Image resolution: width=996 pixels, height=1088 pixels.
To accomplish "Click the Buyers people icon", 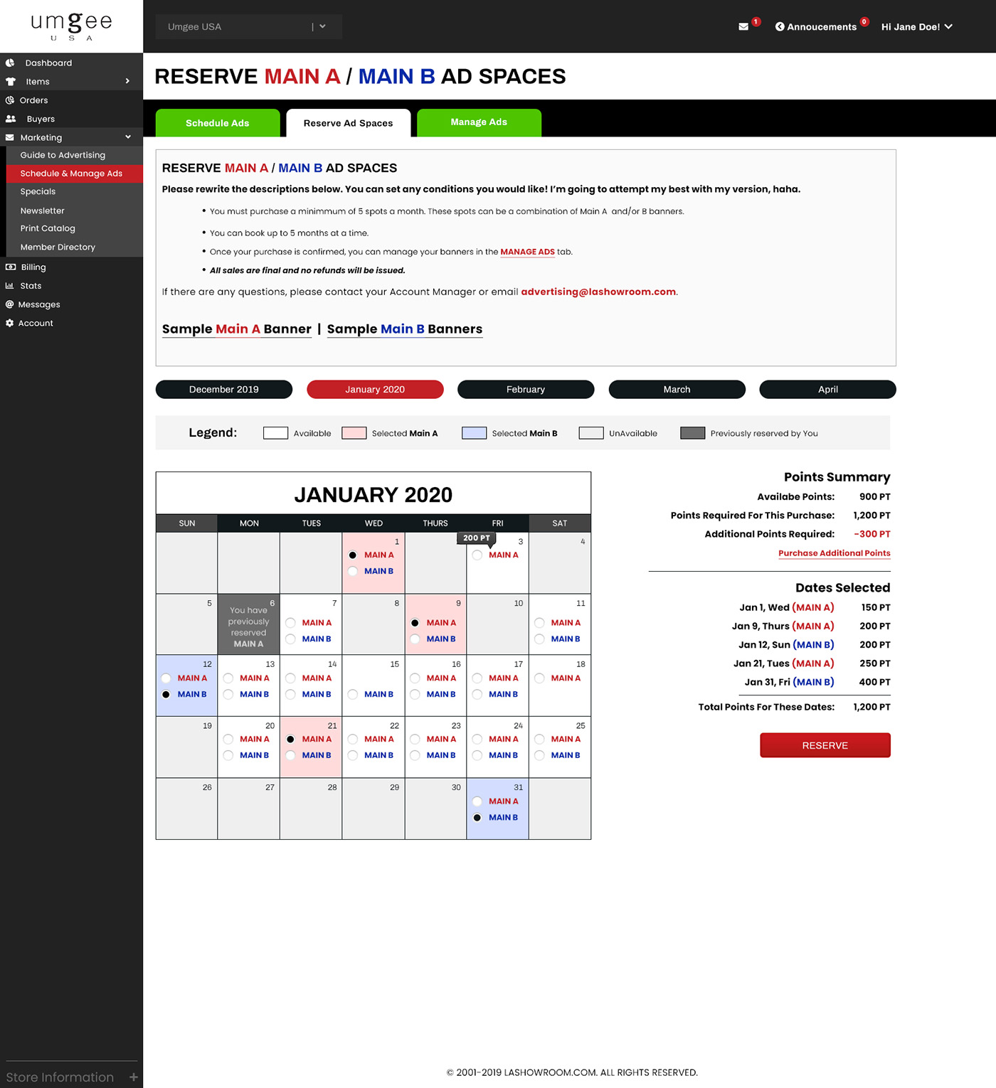I will 11,119.
